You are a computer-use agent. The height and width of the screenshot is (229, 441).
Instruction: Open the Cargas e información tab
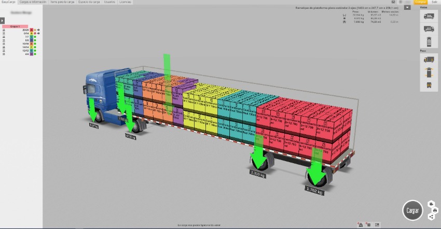pyautogui.click(x=33, y=2)
